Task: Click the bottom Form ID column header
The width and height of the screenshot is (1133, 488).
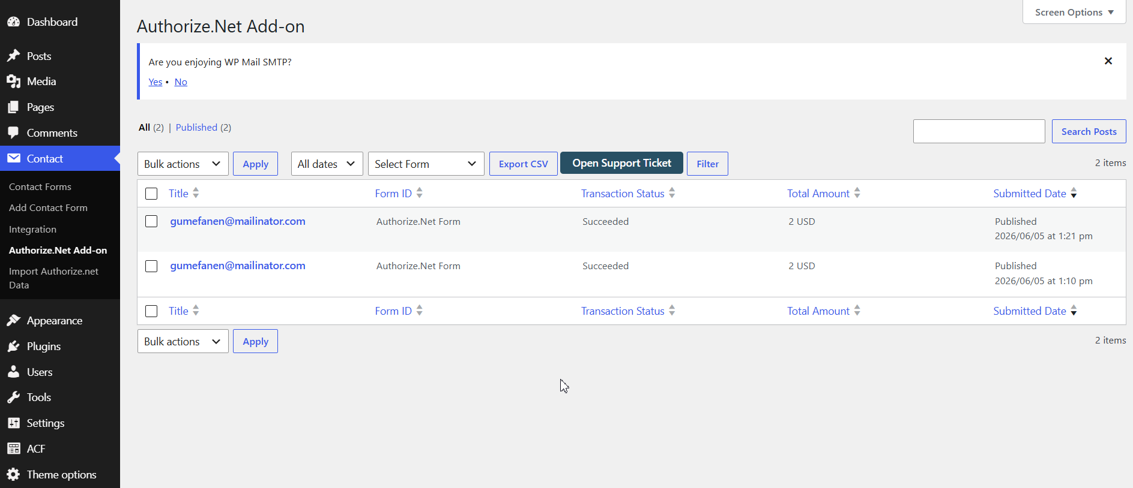Action: pyautogui.click(x=393, y=311)
